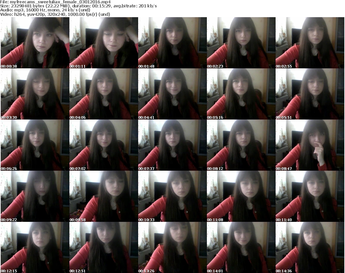345x273 pixels.
Task: Open the 00:04:06 thumbnail
Action: [x=104, y=94]
